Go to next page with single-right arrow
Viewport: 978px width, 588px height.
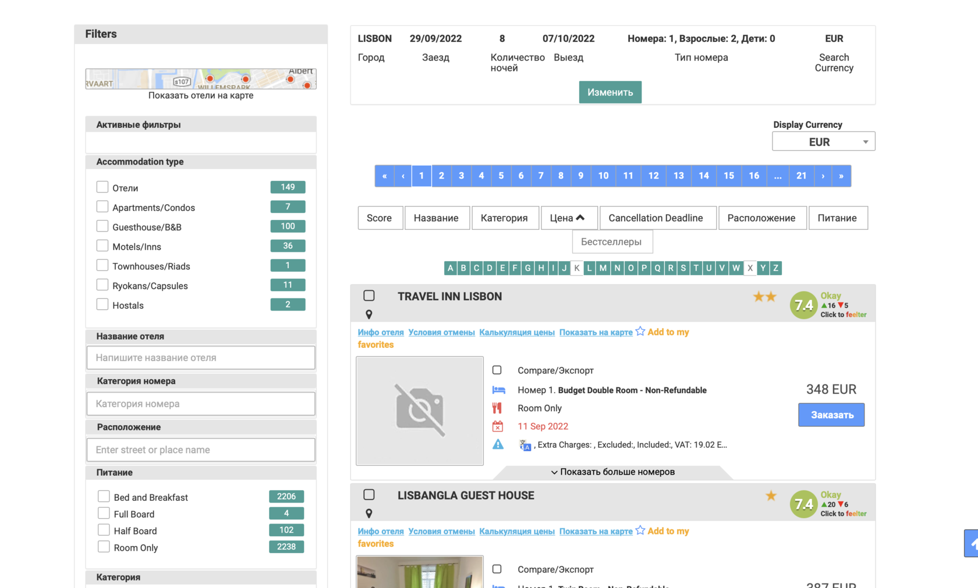(823, 176)
